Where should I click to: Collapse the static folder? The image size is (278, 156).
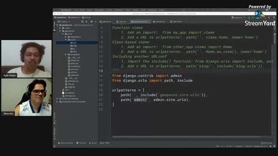coord(66,40)
